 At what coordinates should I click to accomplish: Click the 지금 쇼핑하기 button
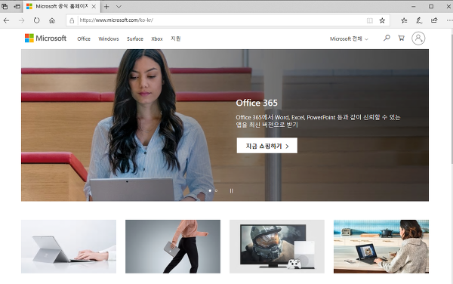(x=267, y=146)
